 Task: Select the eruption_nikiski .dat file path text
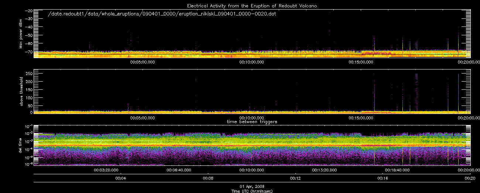click(x=162, y=14)
